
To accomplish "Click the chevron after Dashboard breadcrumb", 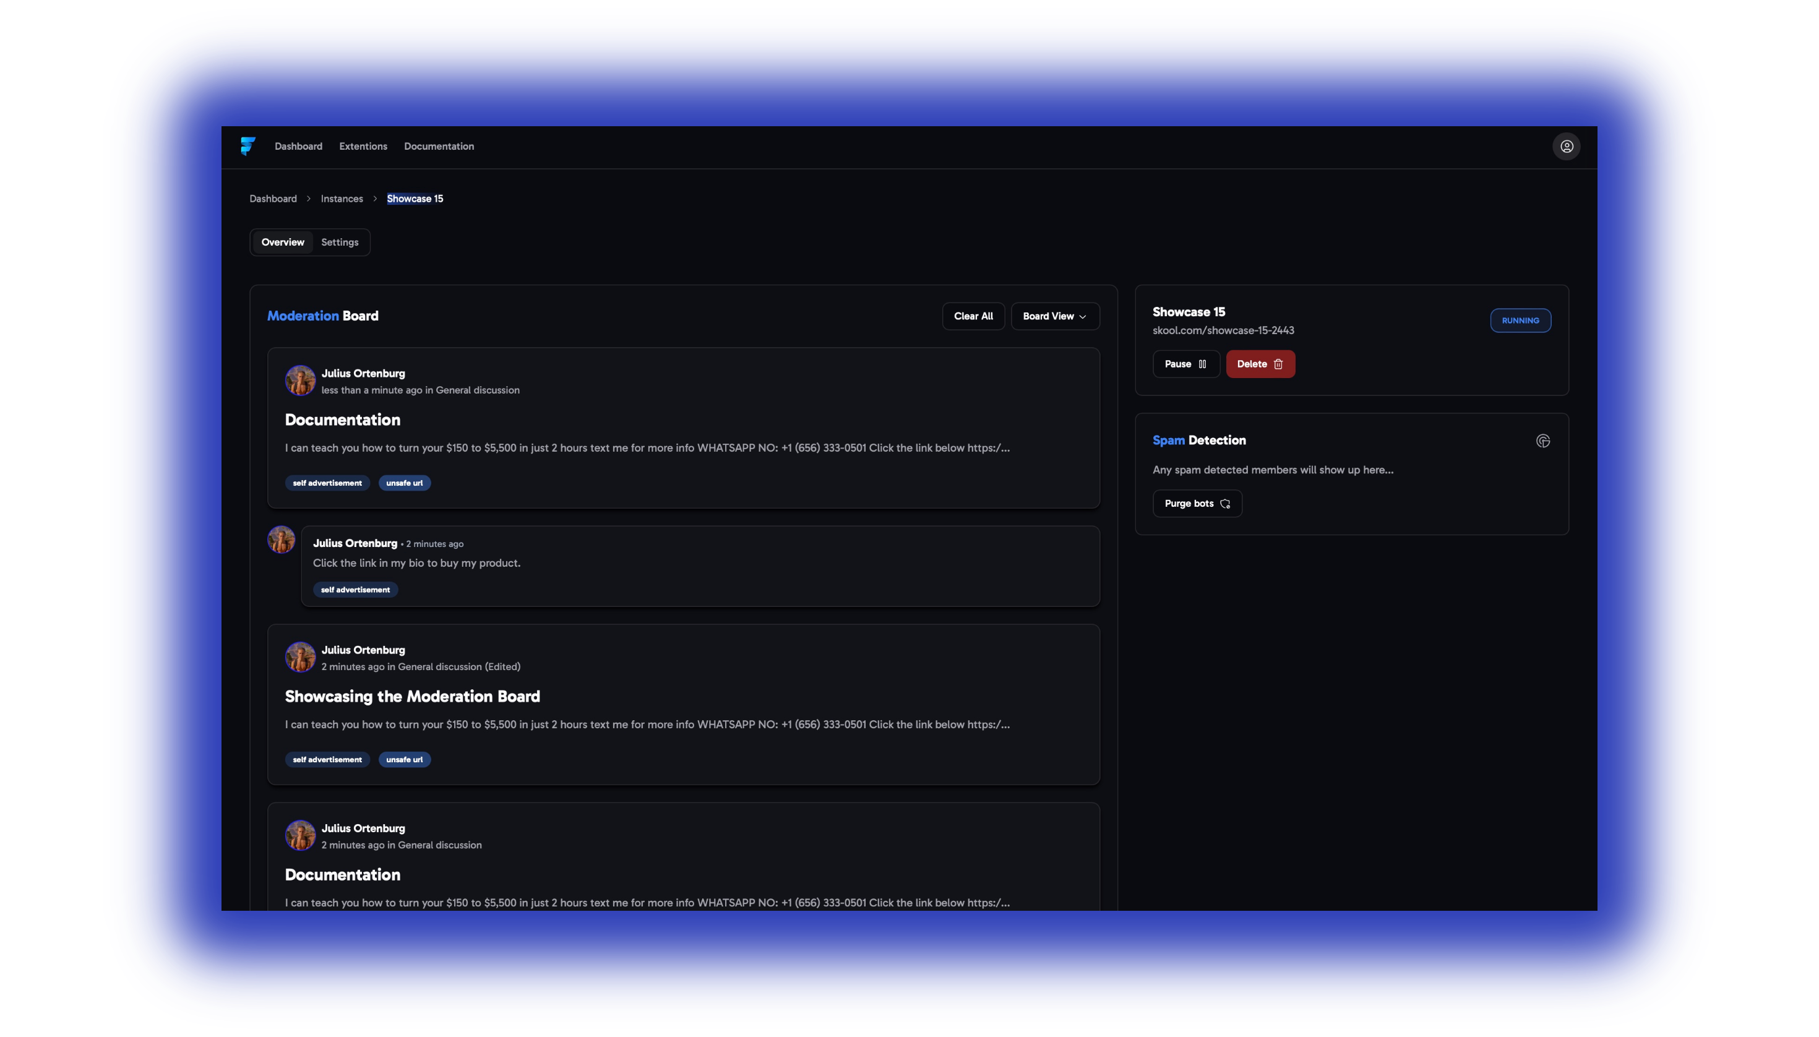I will pyautogui.click(x=308, y=199).
